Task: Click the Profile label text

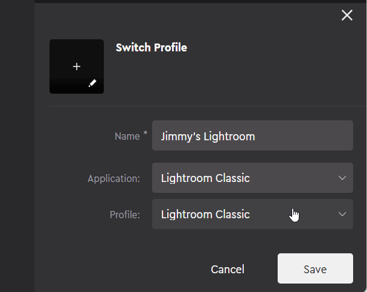Action: tap(125, 215)
